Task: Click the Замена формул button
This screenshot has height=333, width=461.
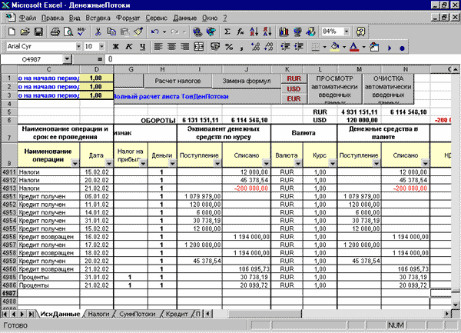Action: [x=247, y=81]
